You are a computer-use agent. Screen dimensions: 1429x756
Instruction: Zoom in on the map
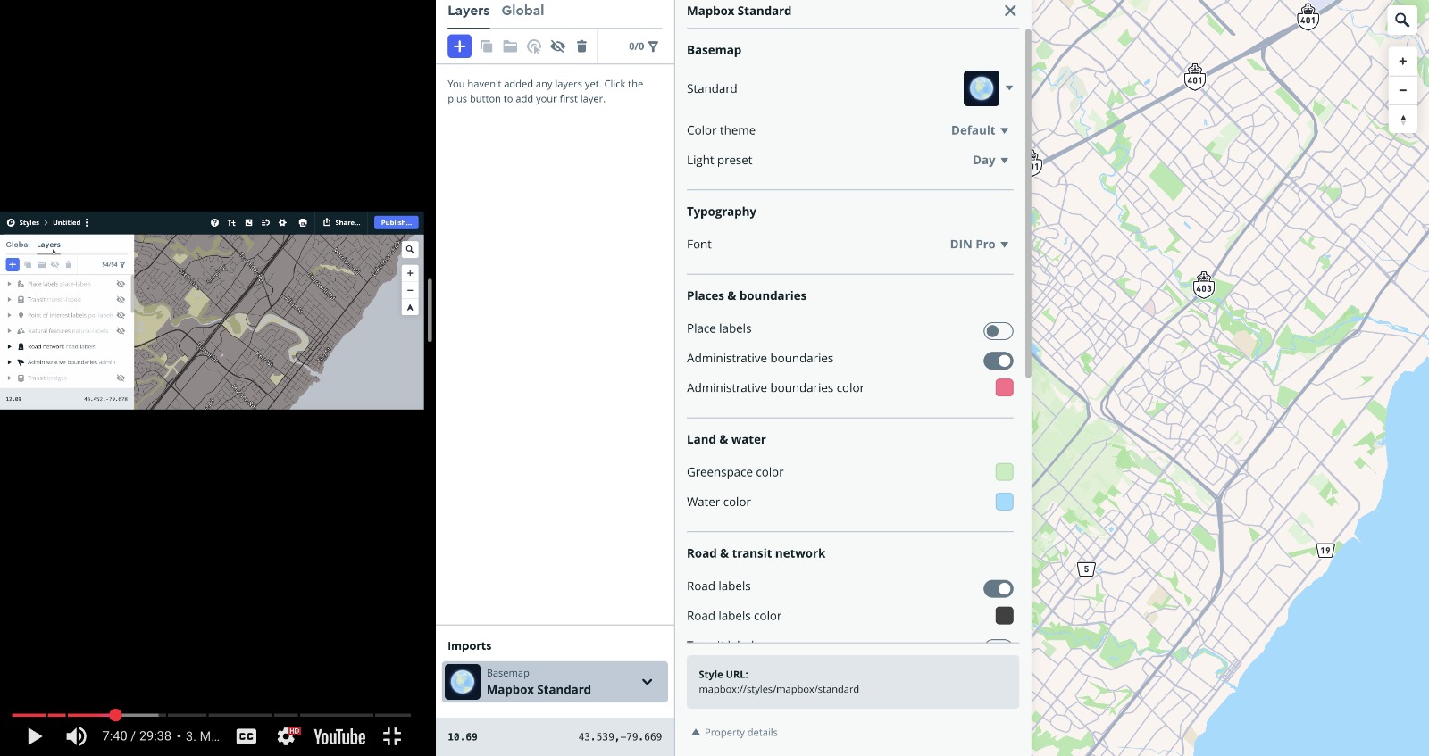pyautogui.click(x=1402, y=62)
